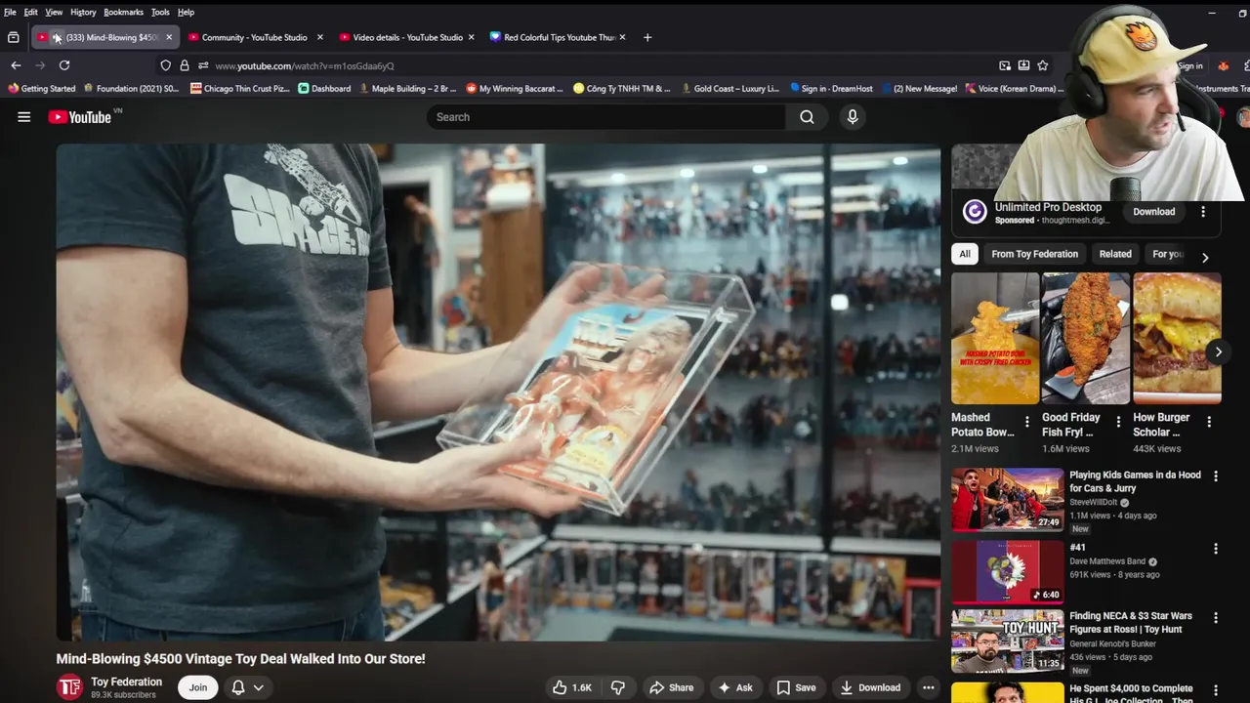1250x703 pixels.
Task: Start voice search with microphone icon
Action: pyautogui.click(x=853, y=117)
